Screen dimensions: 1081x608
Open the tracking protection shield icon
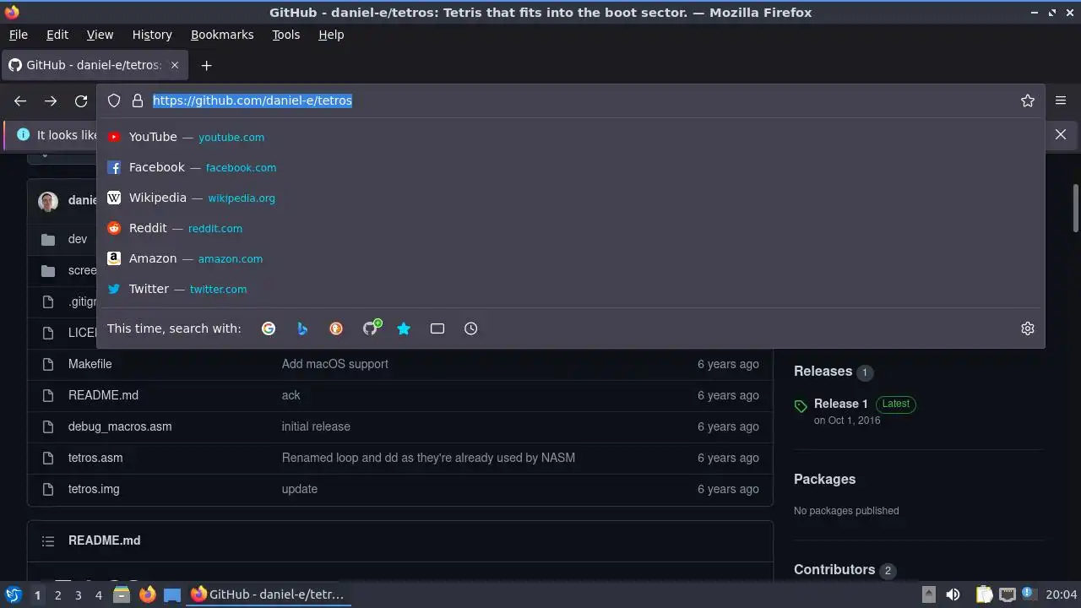(x=114, y=100)
